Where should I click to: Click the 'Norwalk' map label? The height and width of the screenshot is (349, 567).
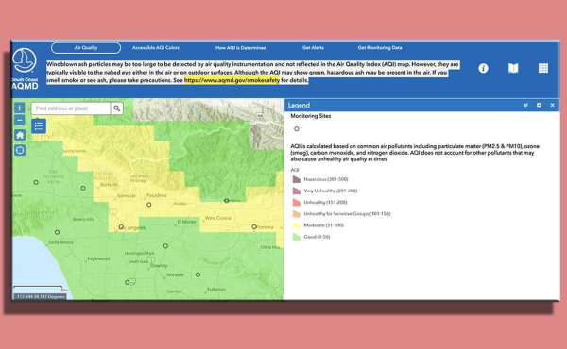(175, 274)
